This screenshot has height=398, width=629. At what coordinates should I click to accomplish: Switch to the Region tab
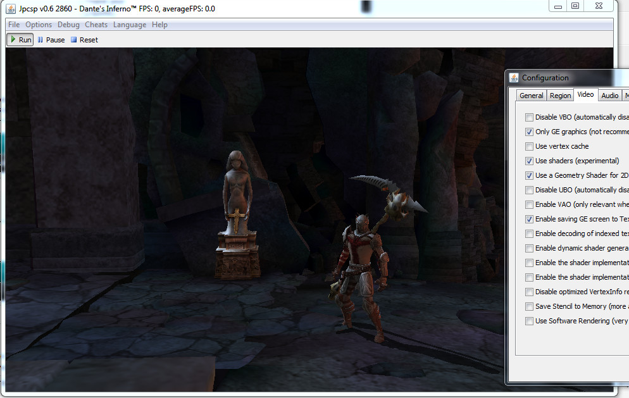click(560, 96)
